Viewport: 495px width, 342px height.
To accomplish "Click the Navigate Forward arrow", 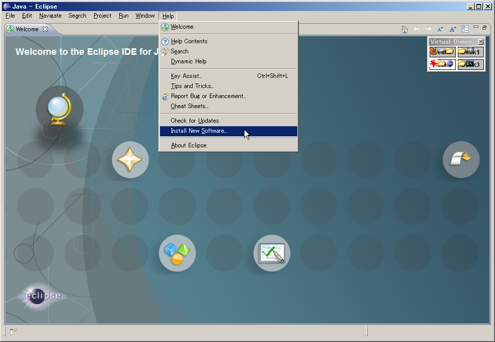I will [429, 29].
